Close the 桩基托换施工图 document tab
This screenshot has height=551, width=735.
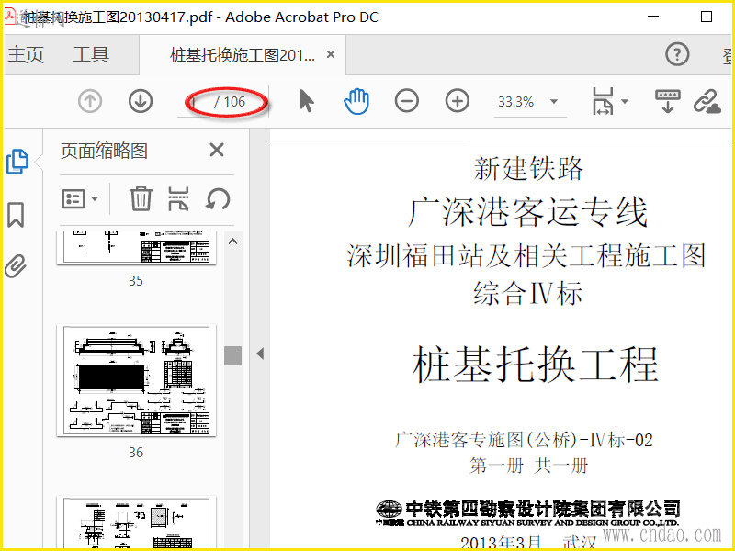pos(331,54)
